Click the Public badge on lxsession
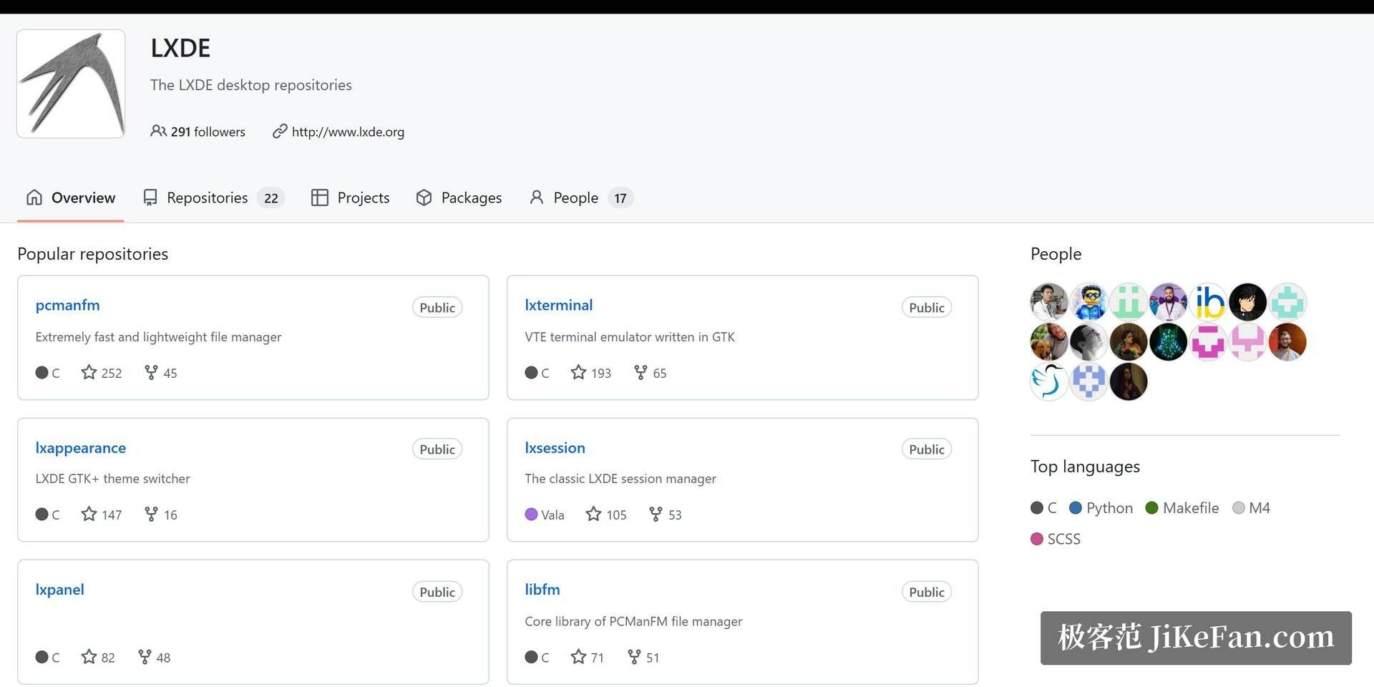The width and height of the screenshot is (1374, 687). 927,449
